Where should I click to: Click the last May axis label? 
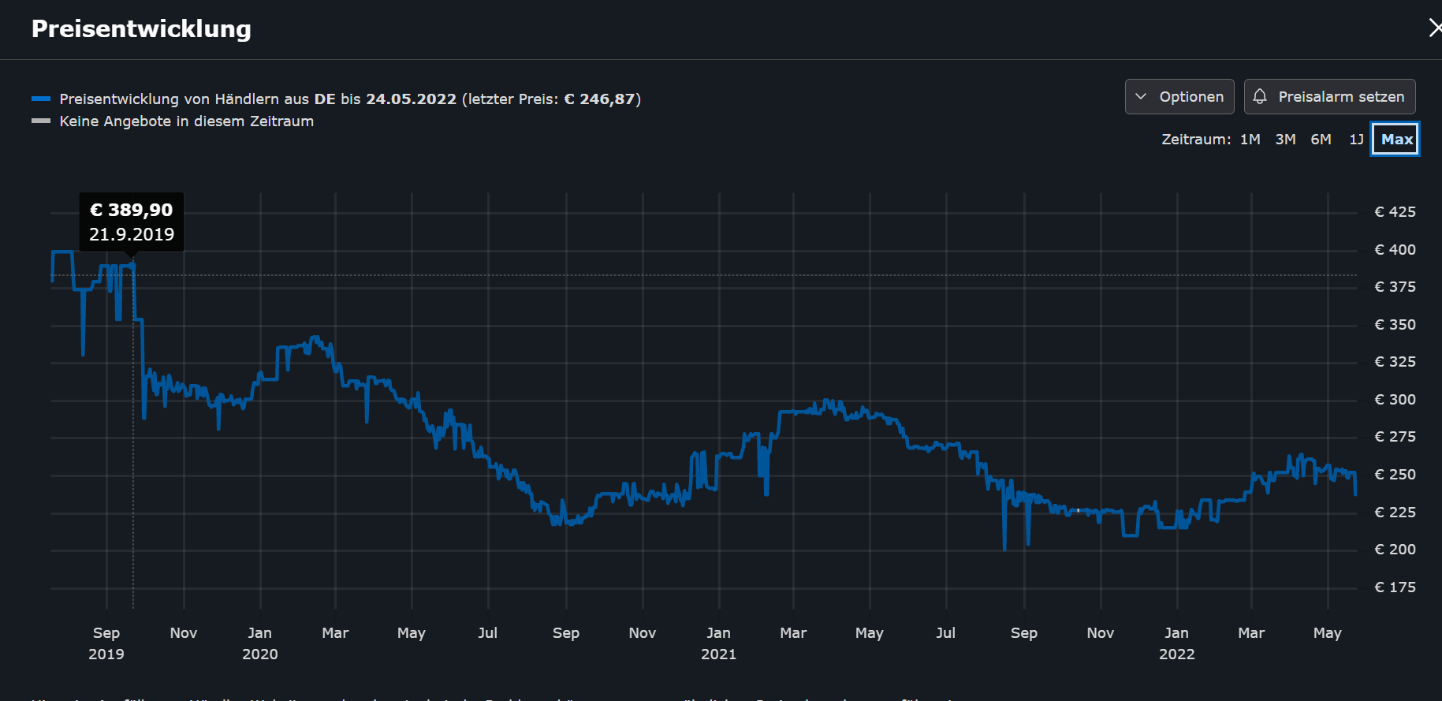[1328, 633]
